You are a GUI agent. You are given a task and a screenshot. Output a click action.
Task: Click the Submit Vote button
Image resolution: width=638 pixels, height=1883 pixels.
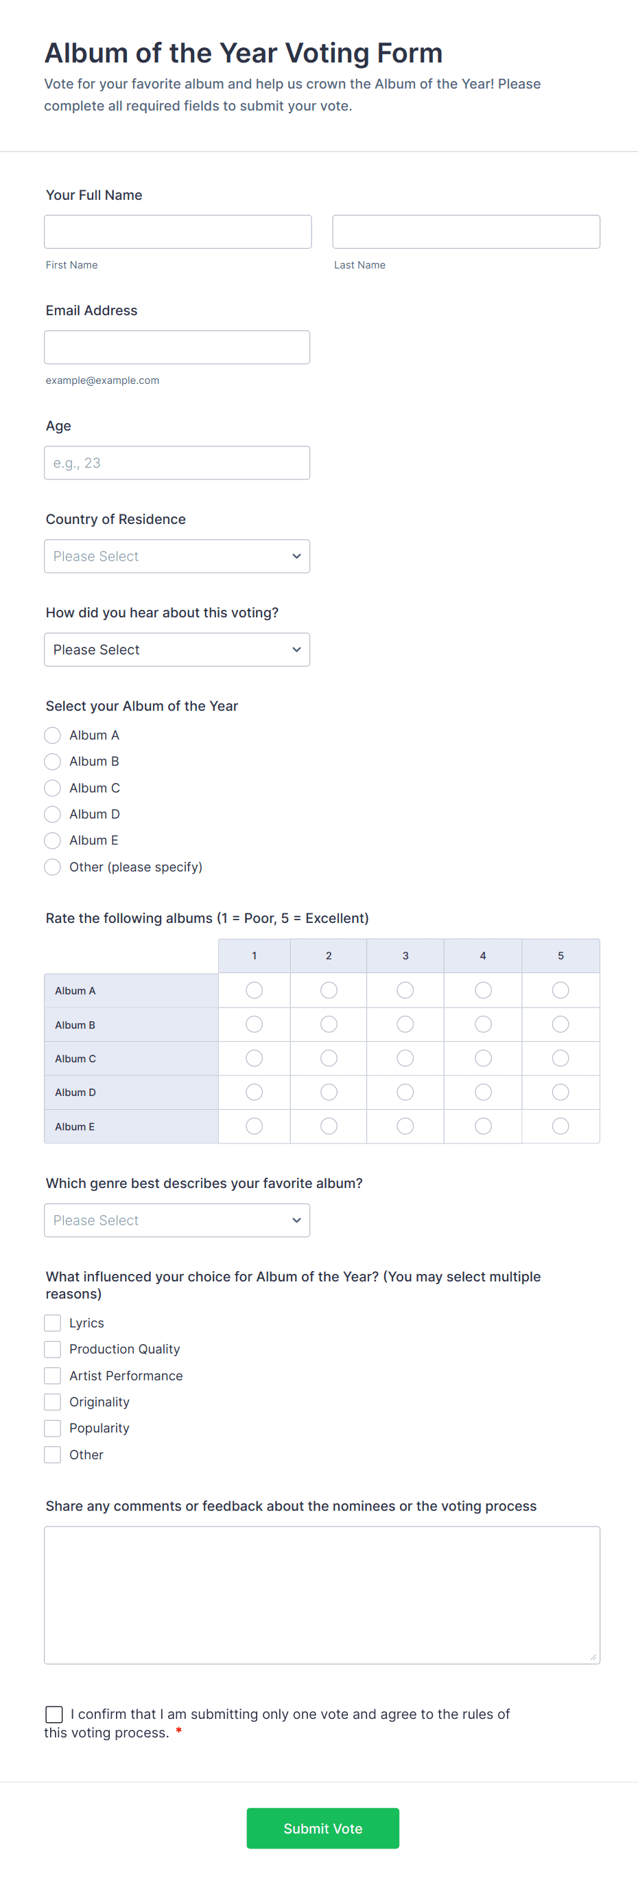(322, 1828)
